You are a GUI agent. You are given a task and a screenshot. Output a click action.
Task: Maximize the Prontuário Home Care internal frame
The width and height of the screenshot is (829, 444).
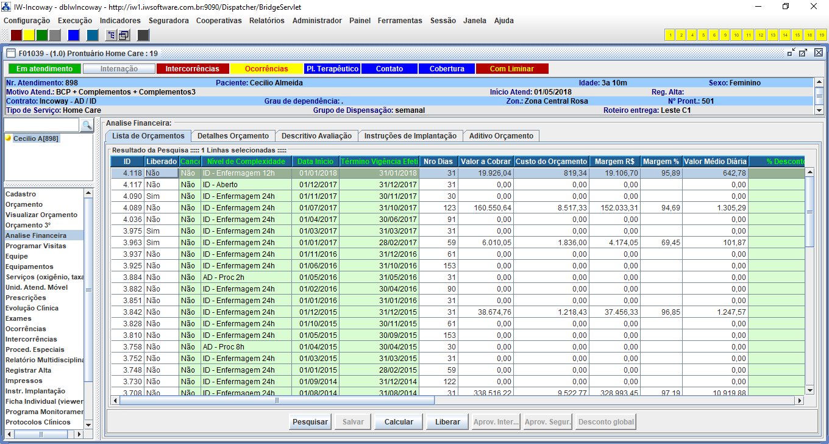[x=803, y=52]
